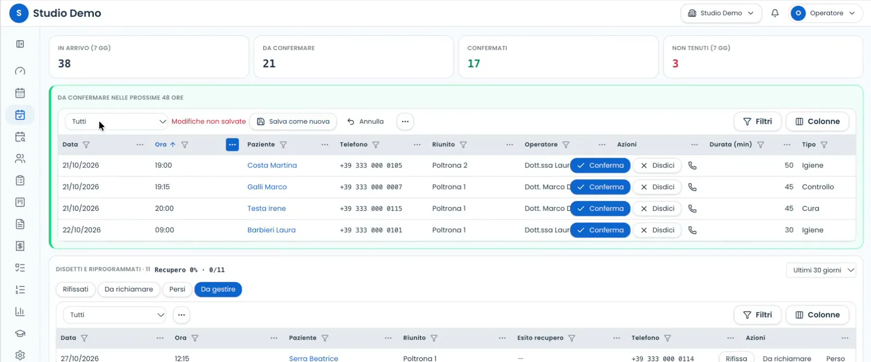Confirm Galli Marco's appointment

point(600,187)
